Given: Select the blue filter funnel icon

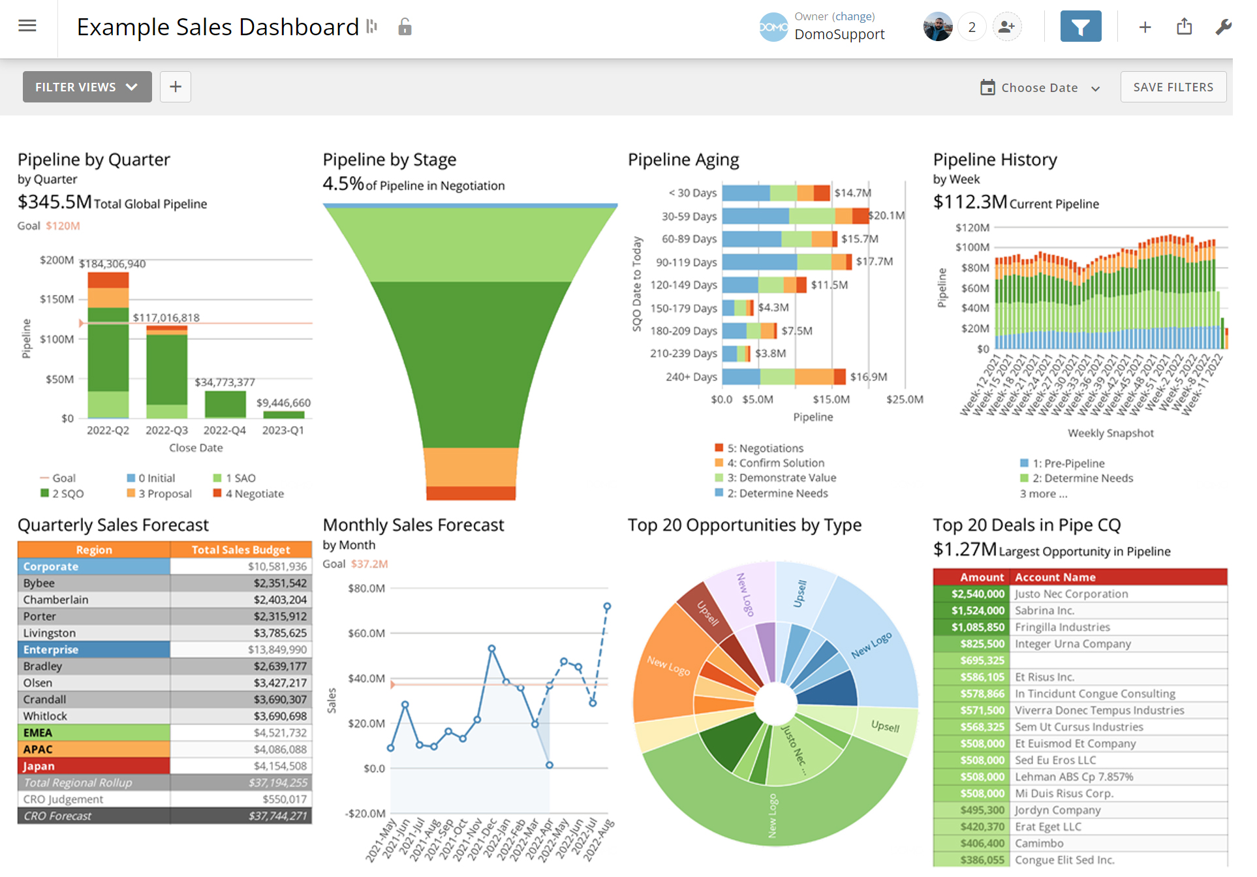Looking at the screenshot, I should tap(1081, 27).
